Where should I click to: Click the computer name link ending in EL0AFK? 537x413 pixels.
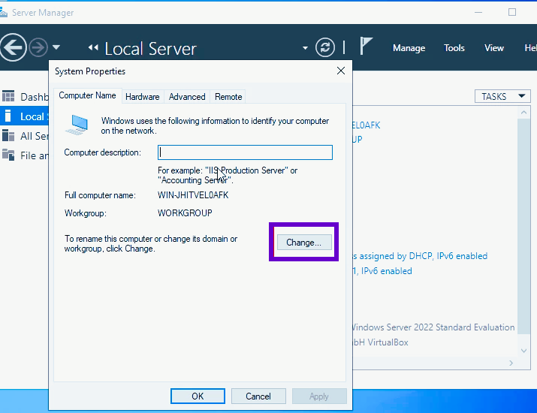click(366, 125)
